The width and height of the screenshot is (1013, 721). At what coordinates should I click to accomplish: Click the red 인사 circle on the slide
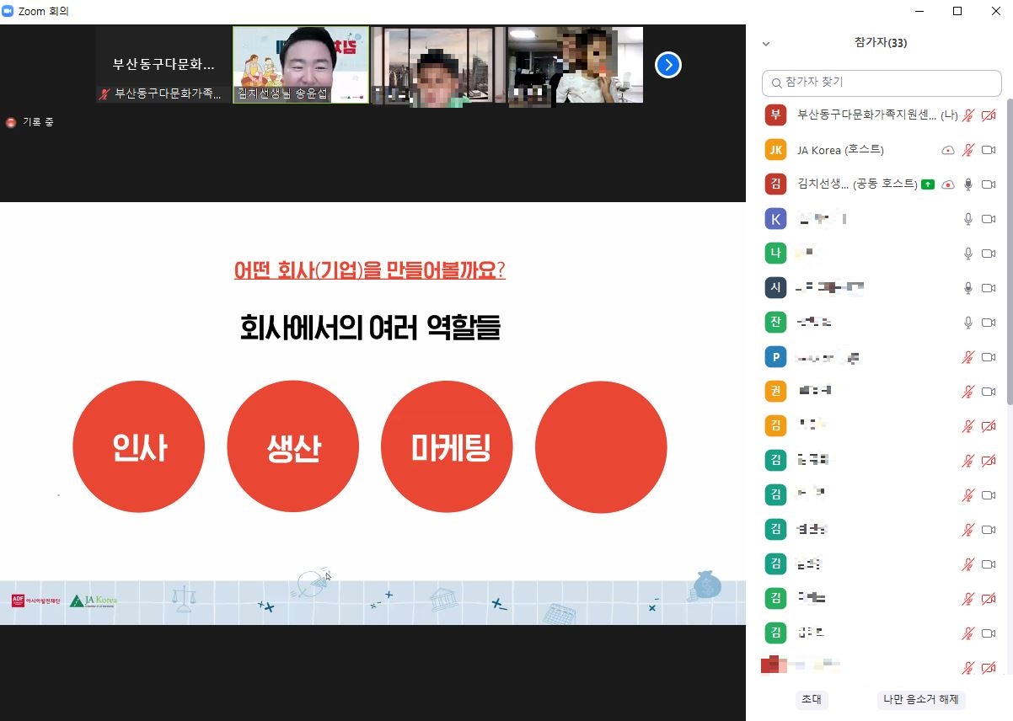pyautogui.click(x=139, y=446)
